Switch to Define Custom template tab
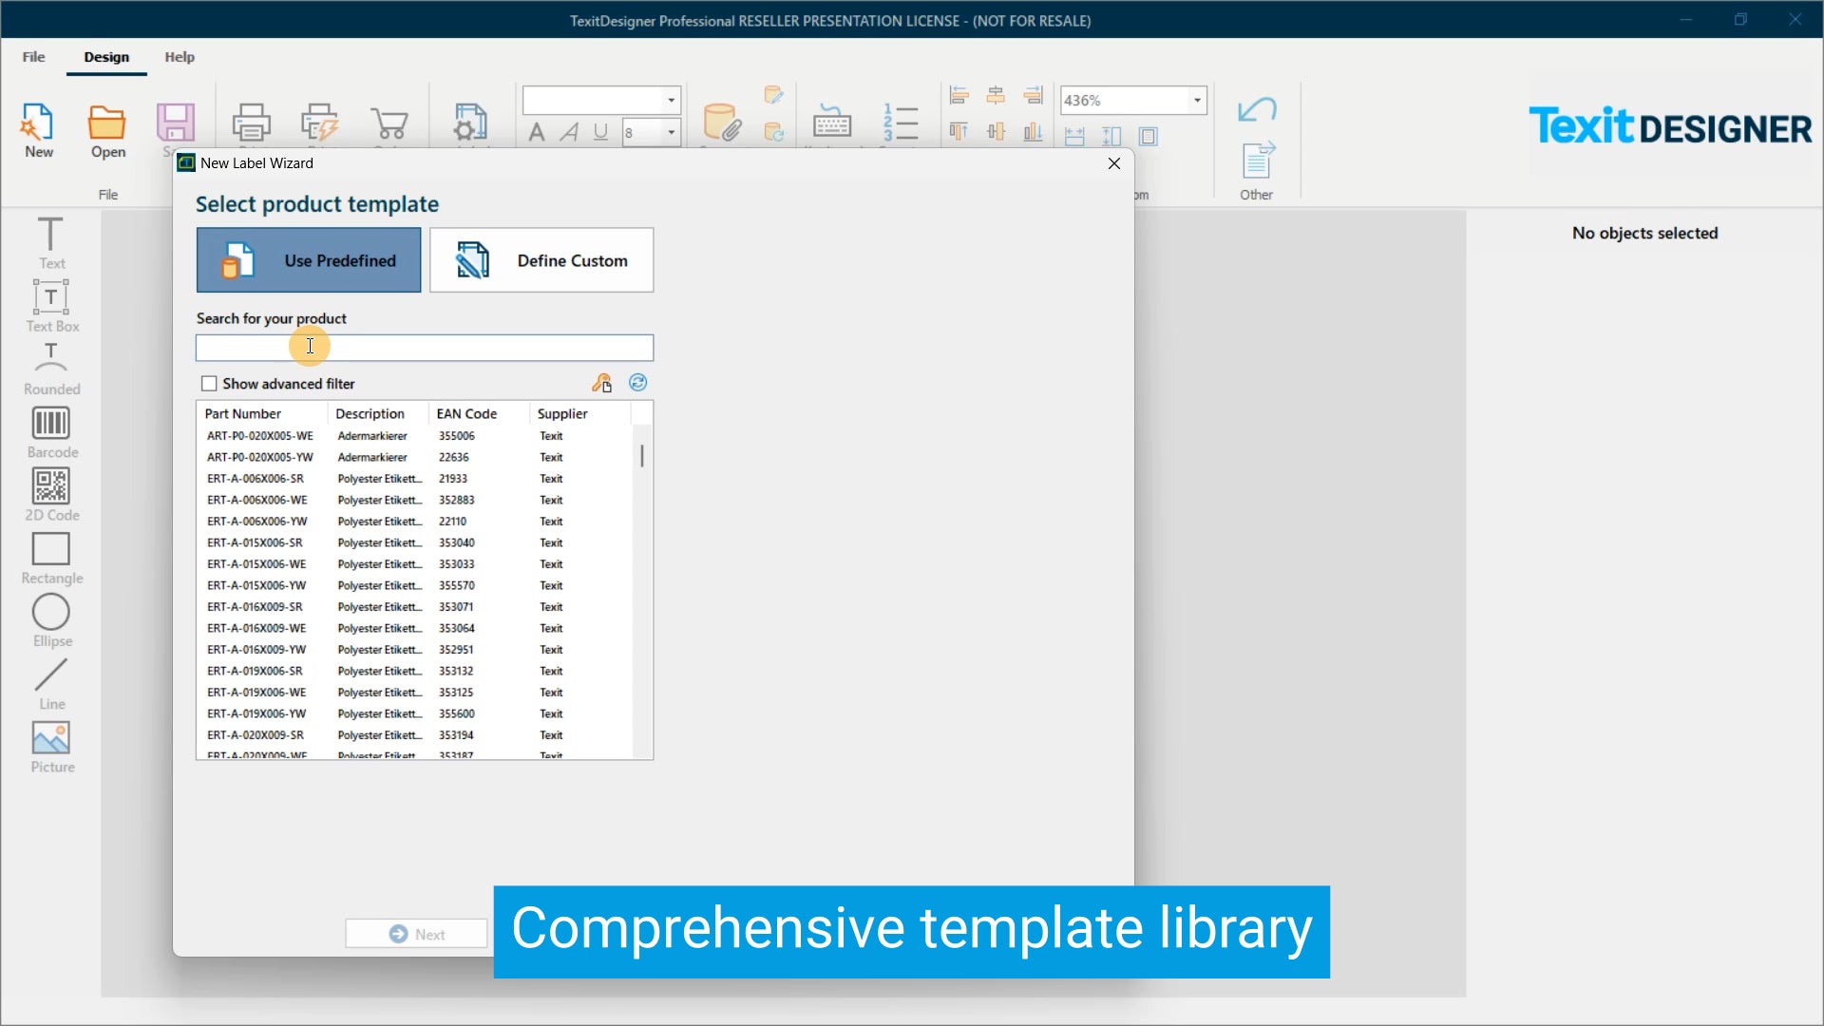Viewport: 1824px width, 1026px height. 541,259
